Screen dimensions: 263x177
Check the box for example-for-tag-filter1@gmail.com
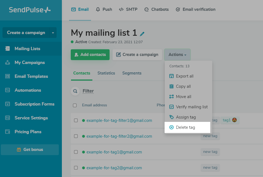[x=76, y=120]
